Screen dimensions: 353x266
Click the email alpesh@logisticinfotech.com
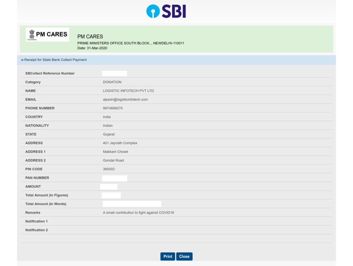(125, 99)
